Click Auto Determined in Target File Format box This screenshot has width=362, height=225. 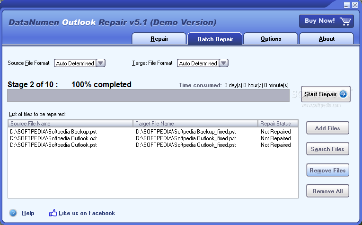click(198, 63)
